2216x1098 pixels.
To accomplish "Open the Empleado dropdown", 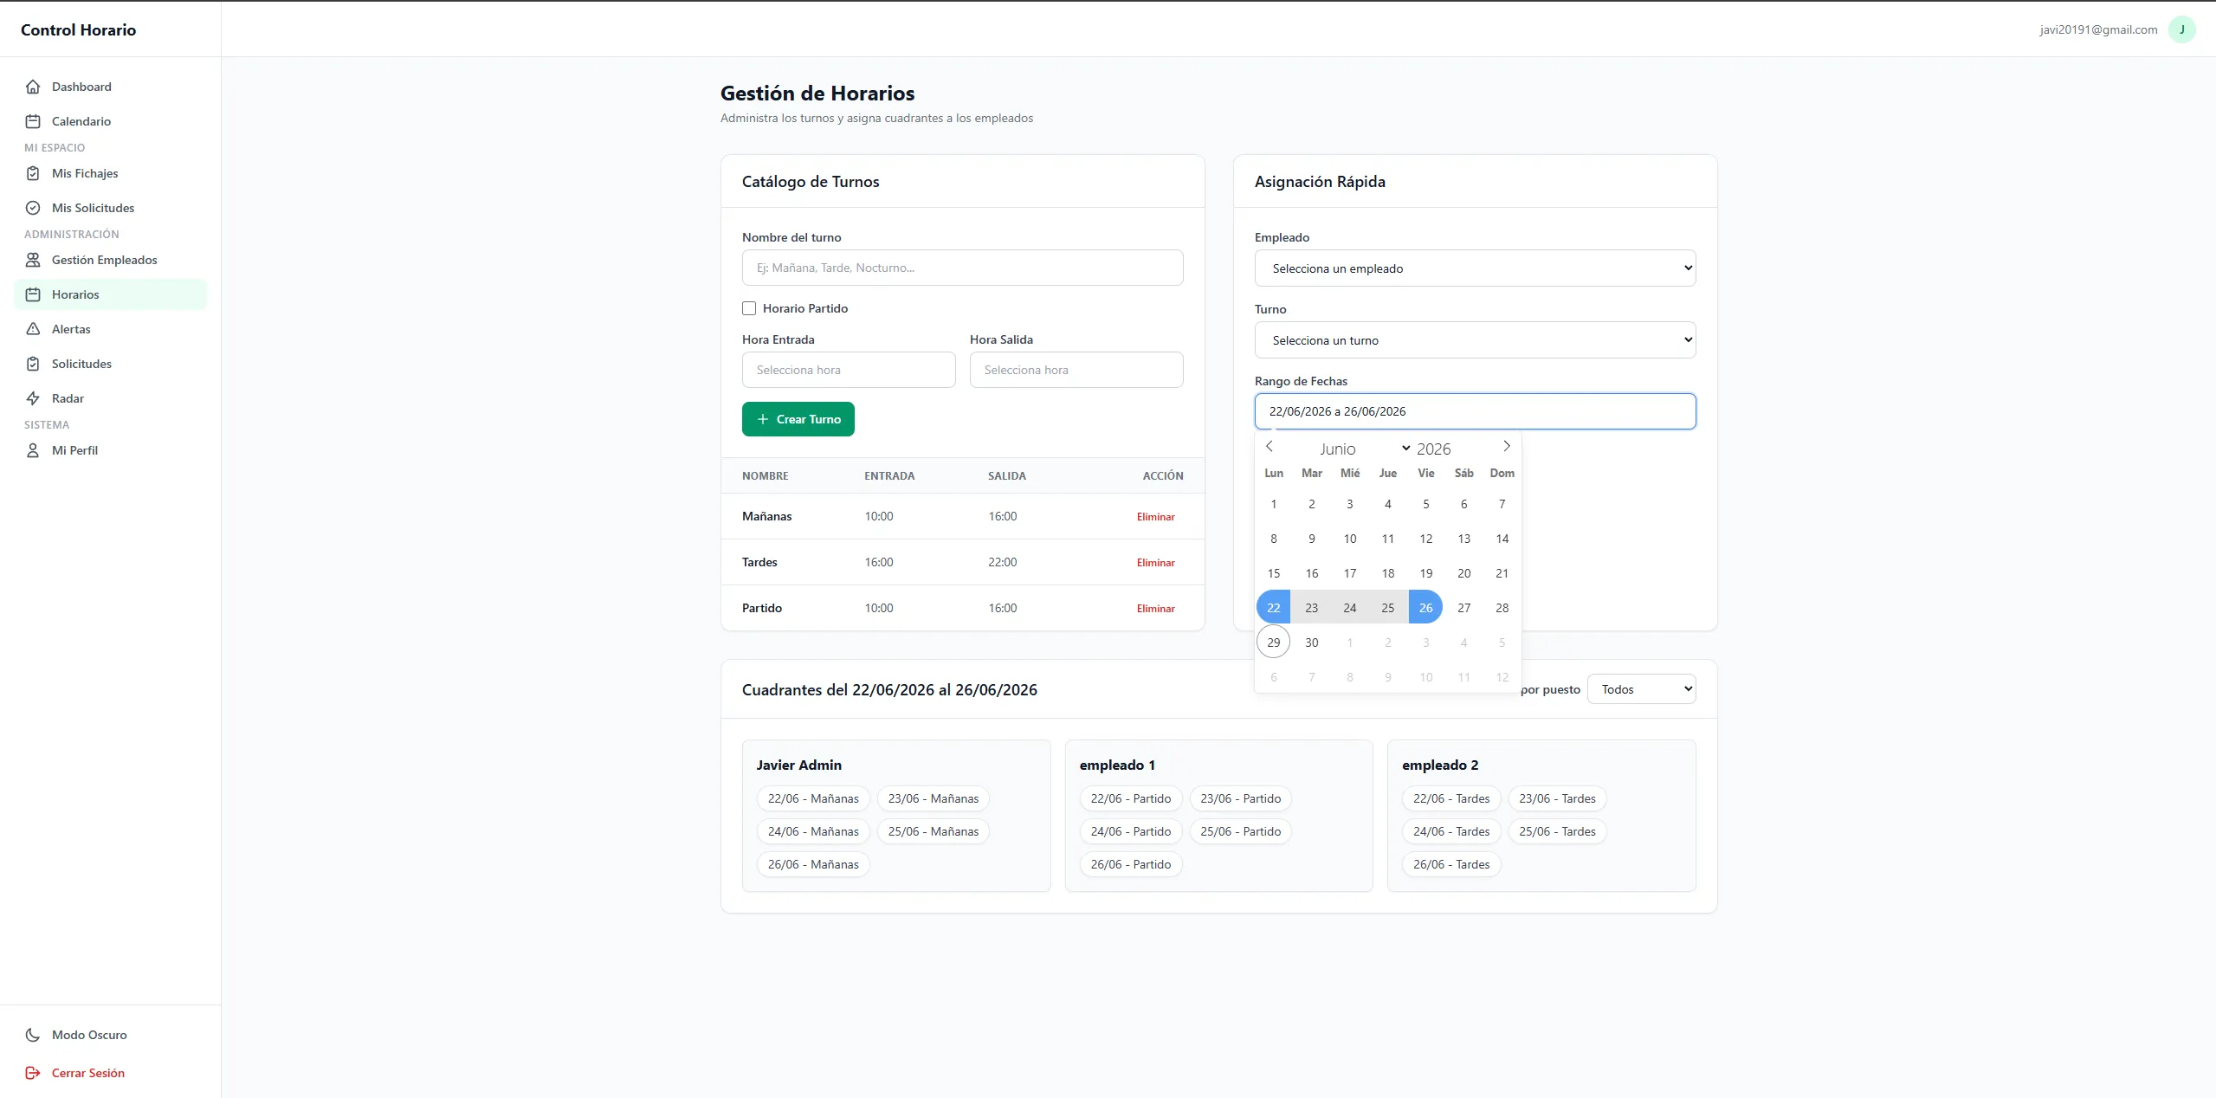I will [x=1475, y=268].
